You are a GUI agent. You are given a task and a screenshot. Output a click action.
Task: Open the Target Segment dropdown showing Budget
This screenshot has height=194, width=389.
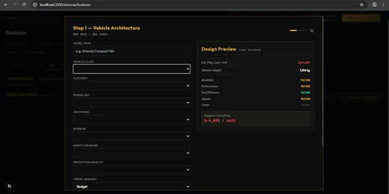(x=132, y=186)
